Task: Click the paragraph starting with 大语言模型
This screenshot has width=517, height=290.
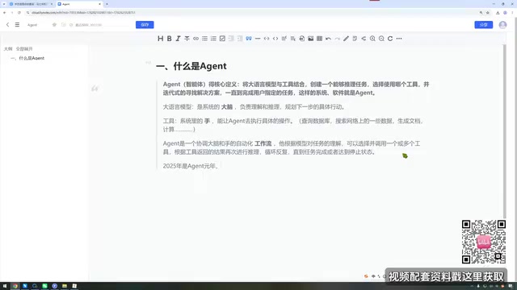Action: coord(254,107)
